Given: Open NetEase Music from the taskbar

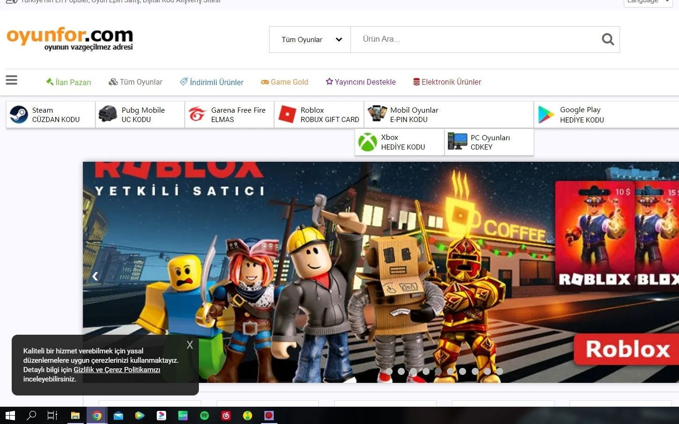Looking at the screenshot, I should [x=226, y=415].
